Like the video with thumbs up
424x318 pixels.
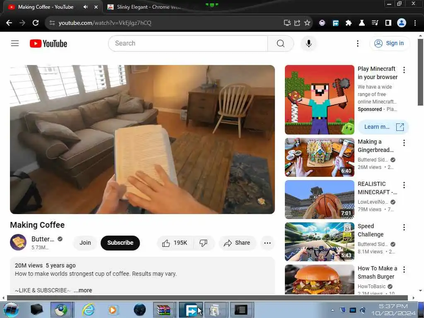[x=174, y=243]
